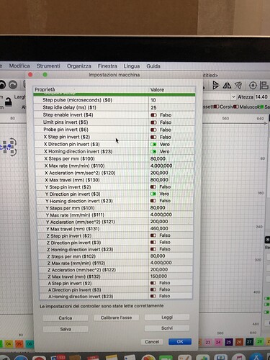This screenshot has height=360, width=270.
Task: Expand the font dropdown arrow left of Altezza
Action: point(233,97)
